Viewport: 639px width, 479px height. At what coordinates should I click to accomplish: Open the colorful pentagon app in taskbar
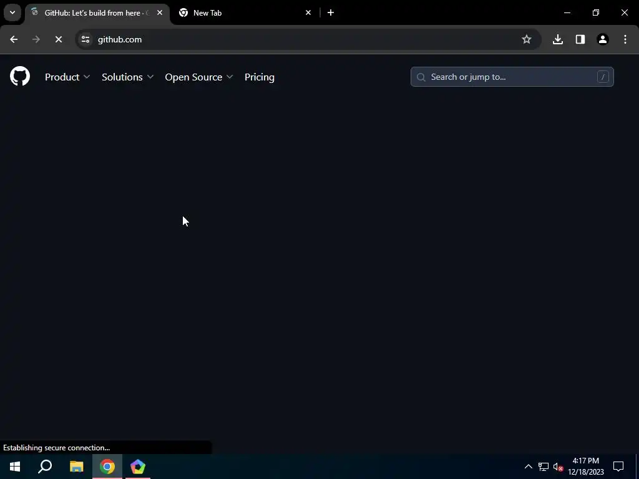tap(138, 467)
